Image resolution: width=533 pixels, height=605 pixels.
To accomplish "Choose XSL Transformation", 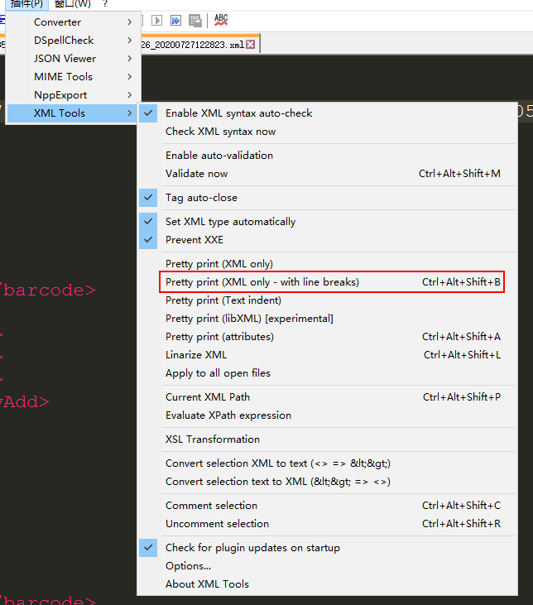I will point(327,439).
